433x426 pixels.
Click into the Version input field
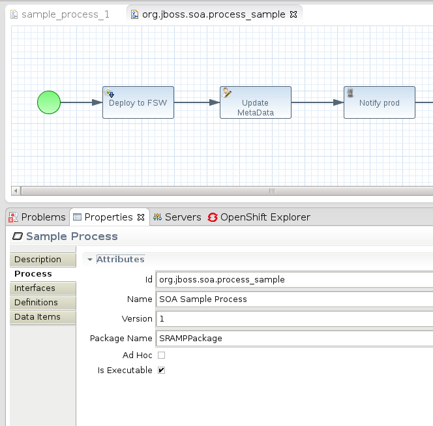click(294, 319)
